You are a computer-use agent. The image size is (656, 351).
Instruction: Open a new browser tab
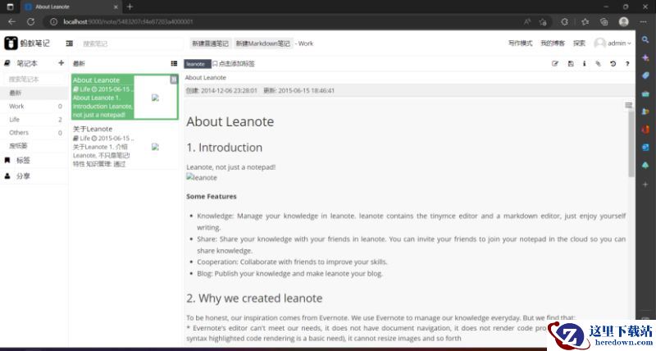[130, 7]
